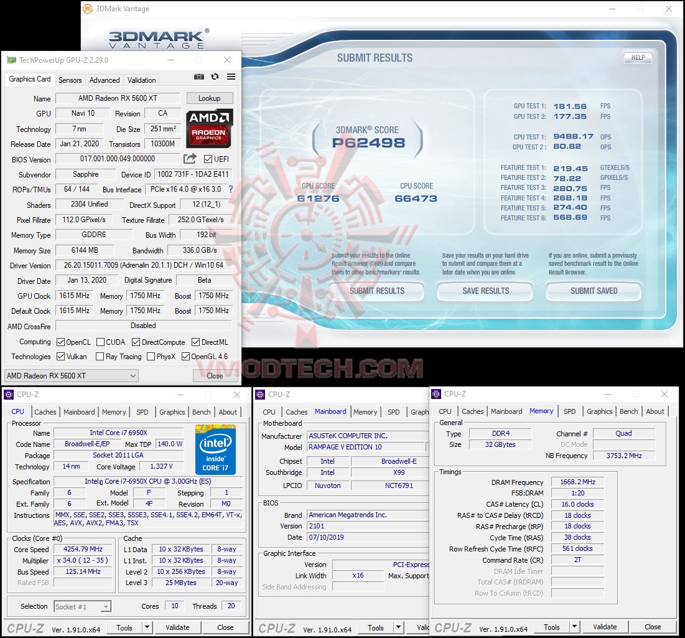
Task: Click the GPU name field AMD Radeon RX 5600 XT
Action: (x=118, y=98)
